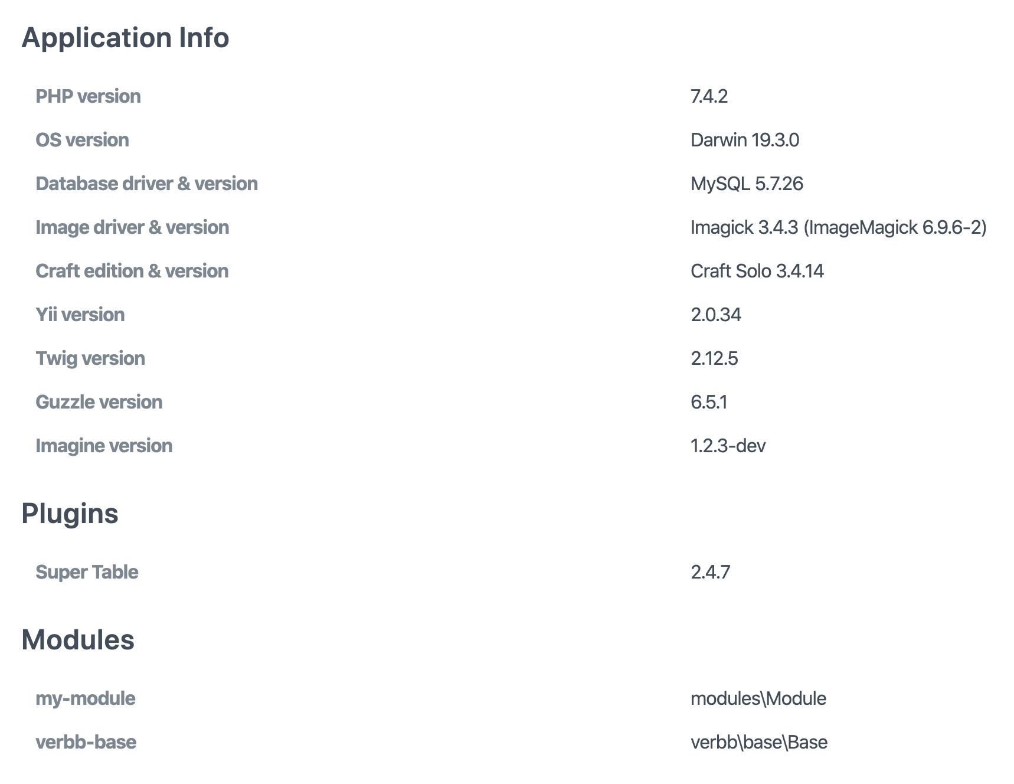
Task: Select the Guzzle version label
Action: click(99, 401)
